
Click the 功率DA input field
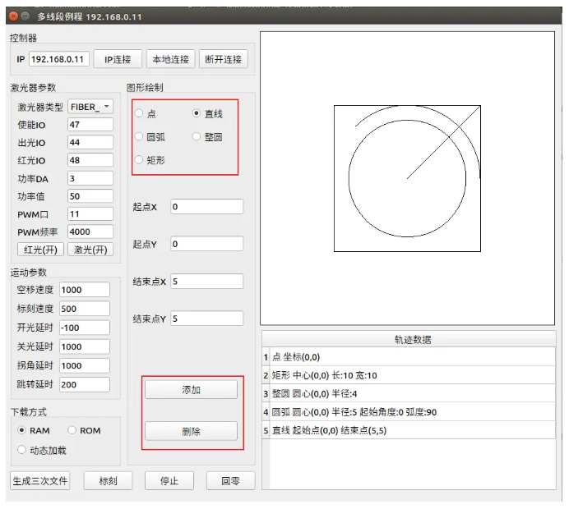coord(90,178)
